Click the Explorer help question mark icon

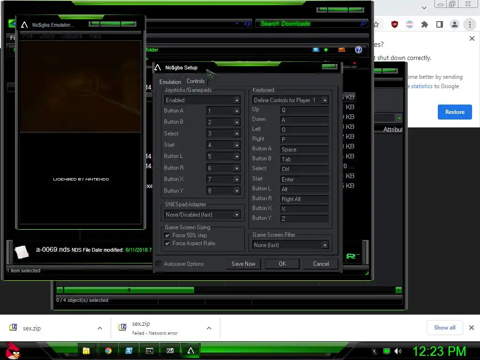[359, 50]
